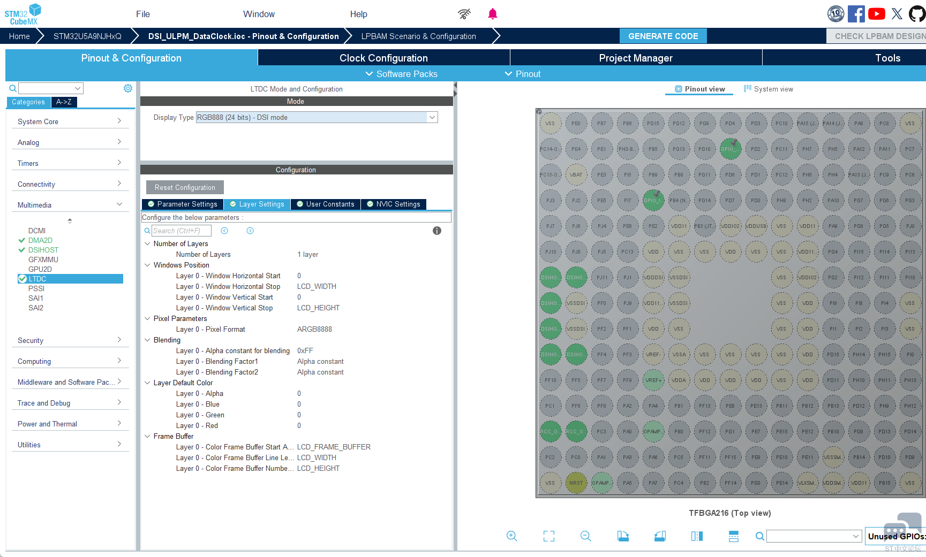
Task: Switch to the Project Manager tab
Action: [636, 58]
